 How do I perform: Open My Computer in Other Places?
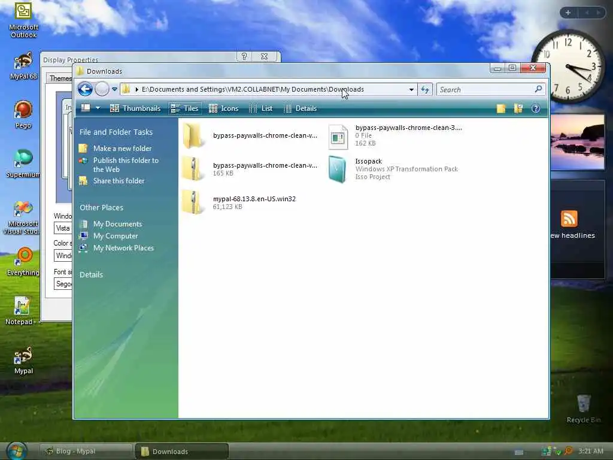(108, 236)
